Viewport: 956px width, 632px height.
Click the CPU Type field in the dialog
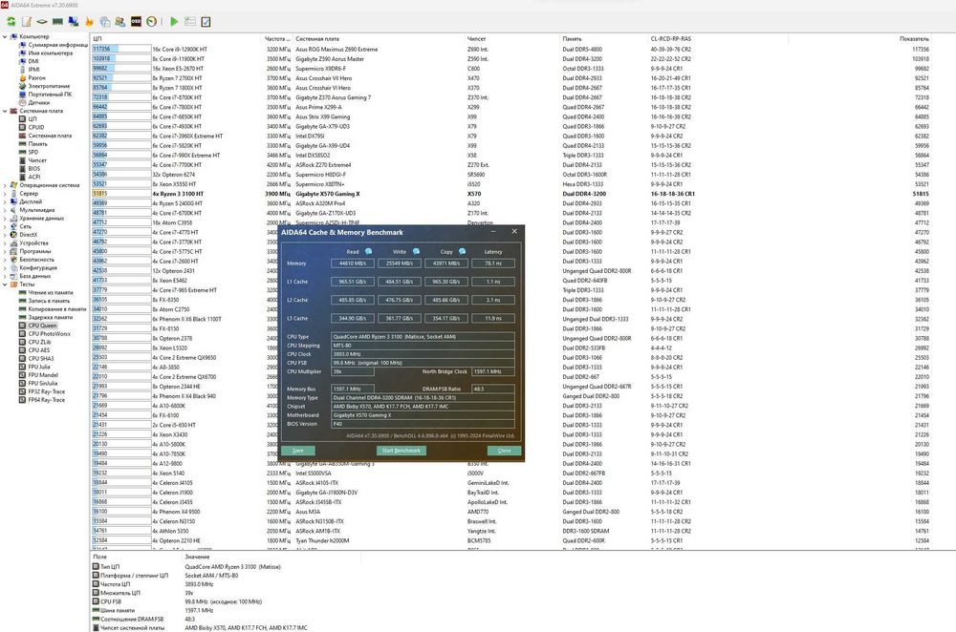point(423,337)
